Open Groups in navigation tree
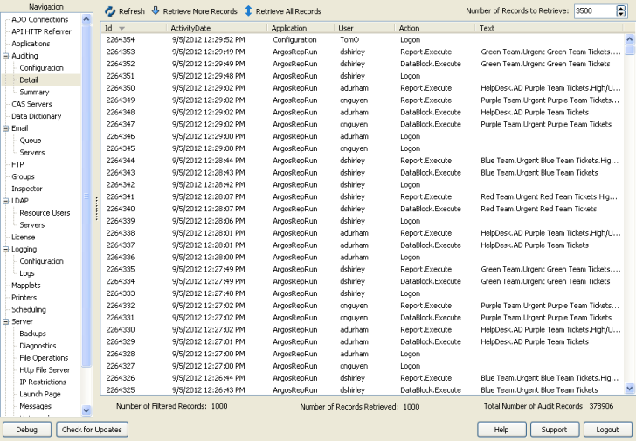This screenshot has width=636, height=441. 23,176
